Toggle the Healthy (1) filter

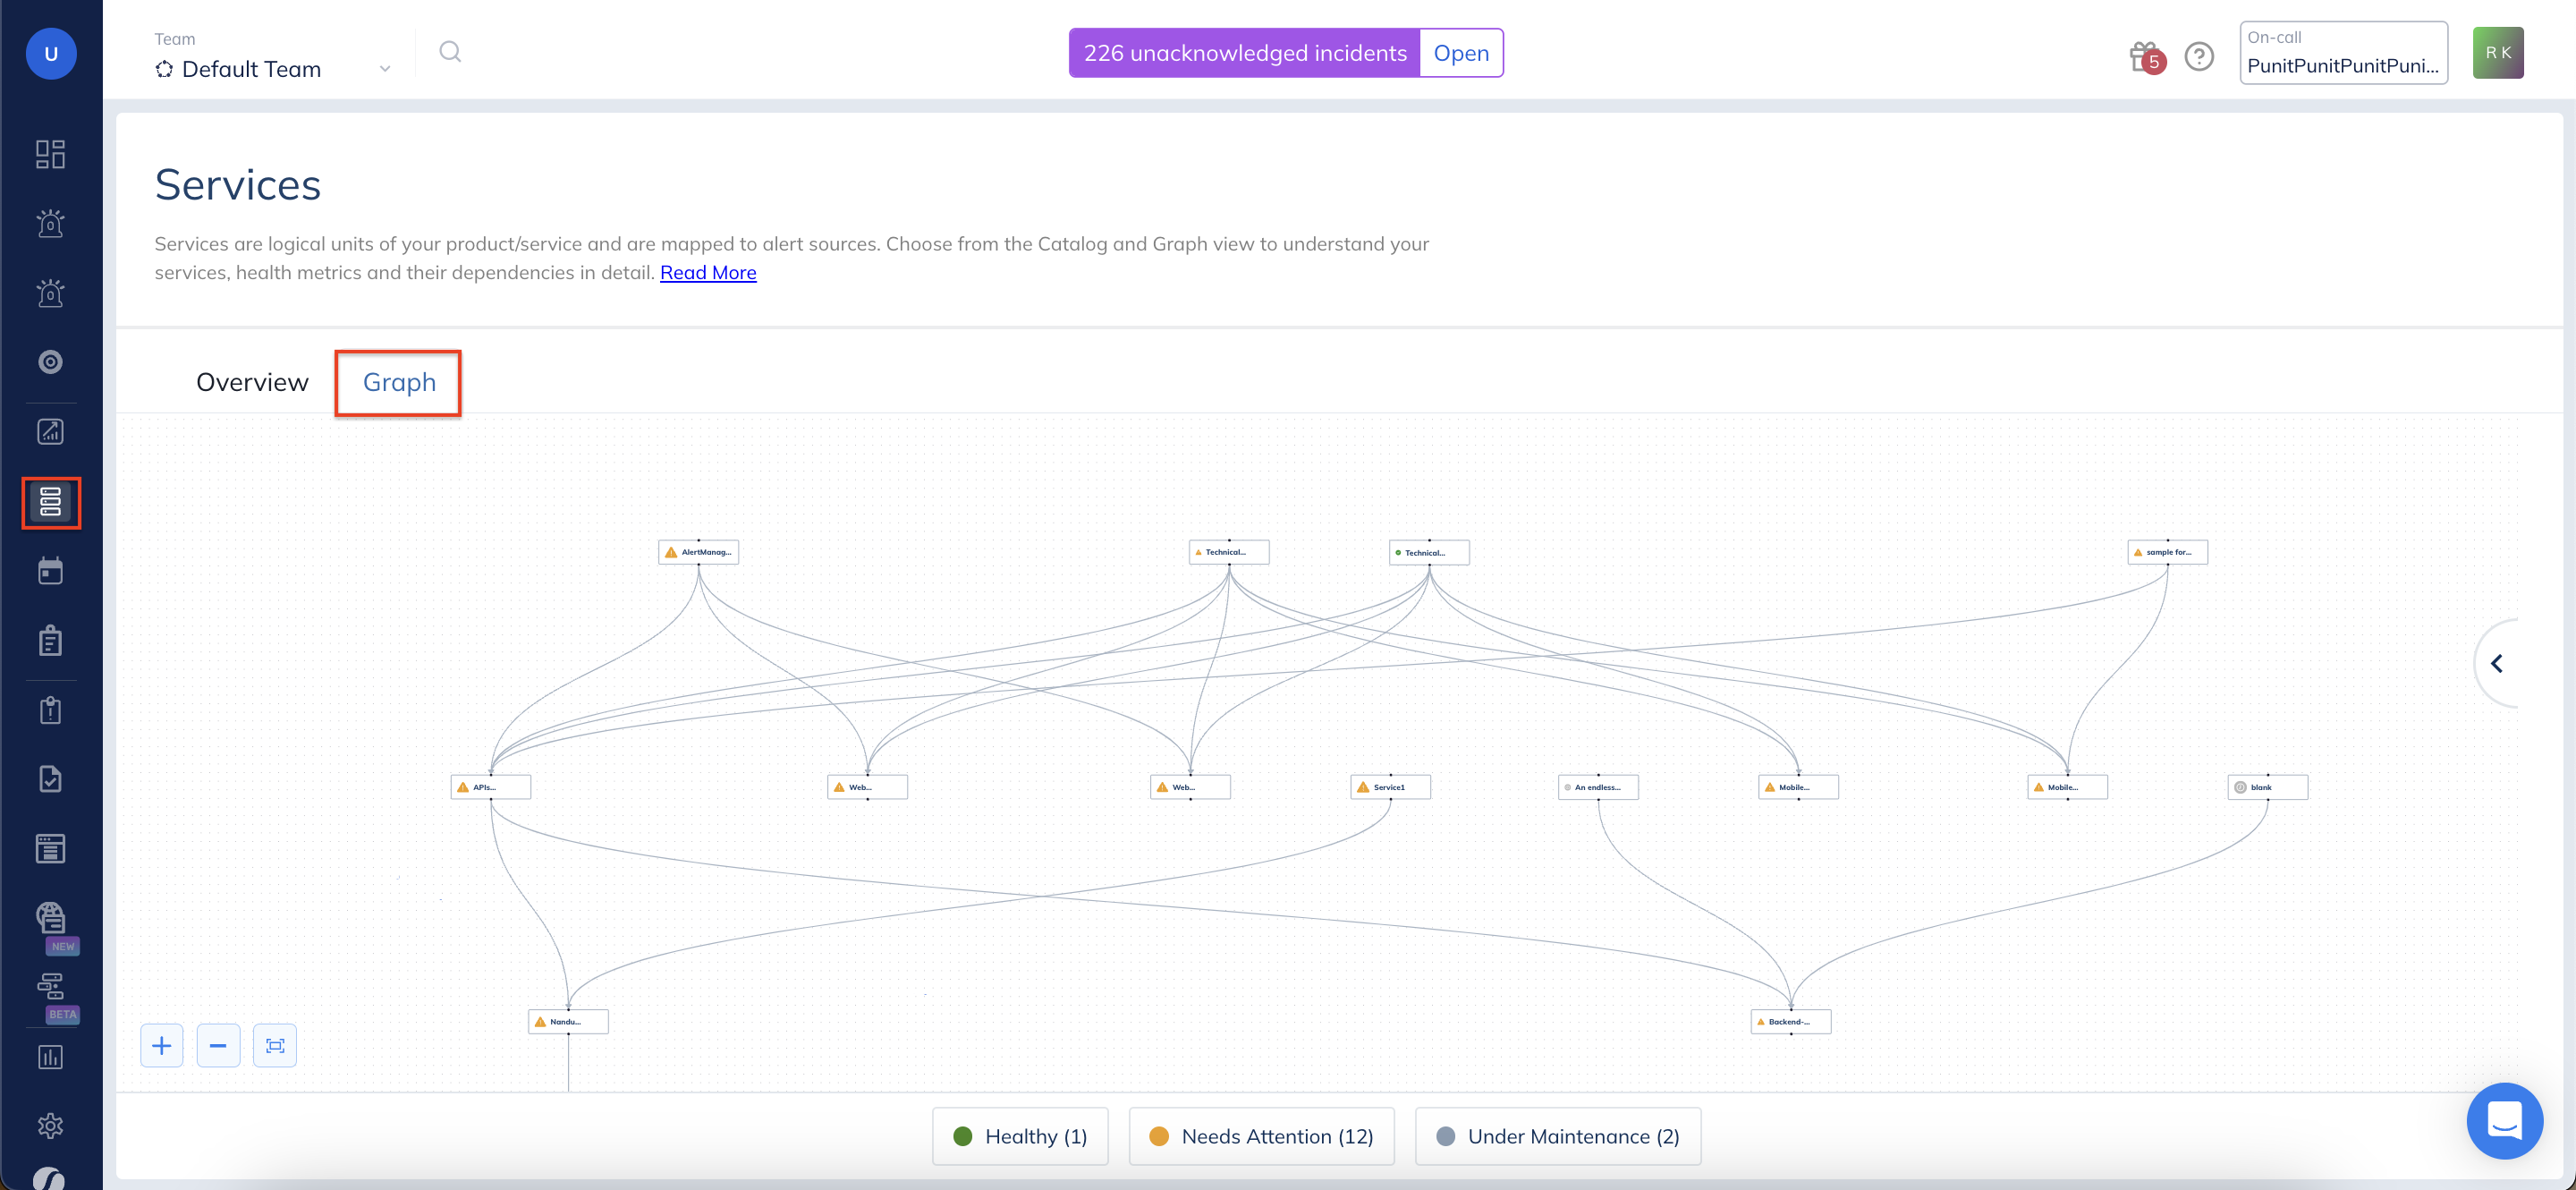tap(1020, 1136)
